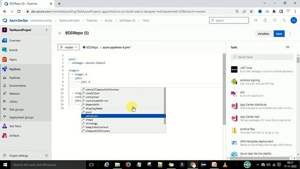Click the Search tasks field
This screenshot has width=300, height=169.
(x=262, y=57)
